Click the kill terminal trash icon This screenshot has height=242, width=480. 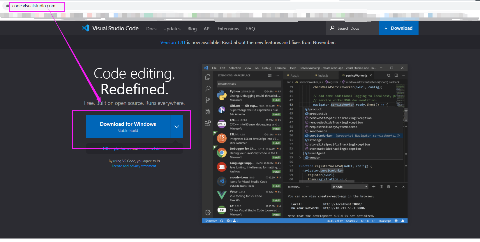point(389,187)
